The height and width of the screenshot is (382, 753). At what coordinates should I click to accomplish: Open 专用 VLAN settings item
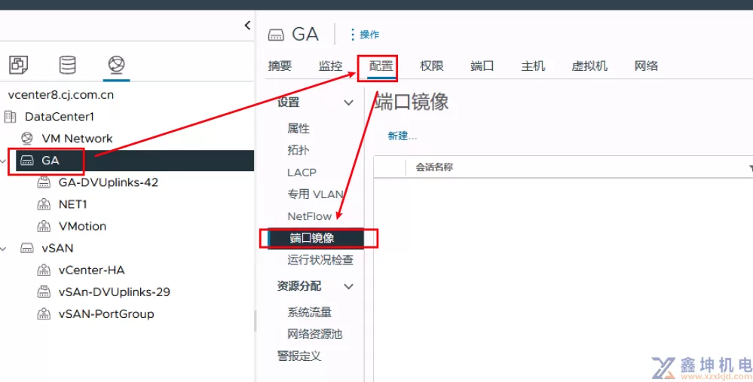click(x=316, y=194)
